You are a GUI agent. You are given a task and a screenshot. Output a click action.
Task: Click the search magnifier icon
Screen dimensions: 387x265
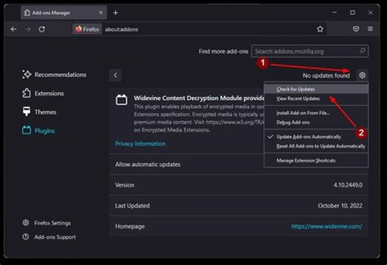(x=362, y=51)
